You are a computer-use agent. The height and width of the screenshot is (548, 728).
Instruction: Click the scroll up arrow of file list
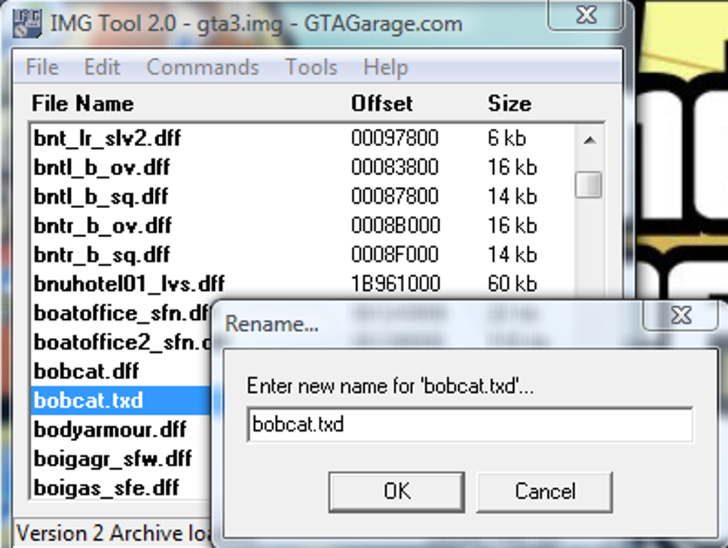[589, 140]
